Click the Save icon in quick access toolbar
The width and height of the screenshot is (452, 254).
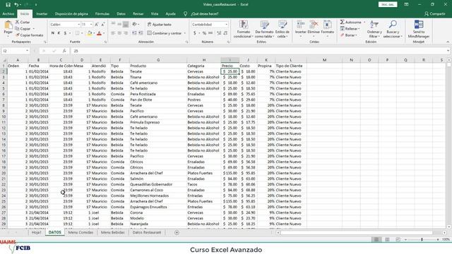point(8,5)
